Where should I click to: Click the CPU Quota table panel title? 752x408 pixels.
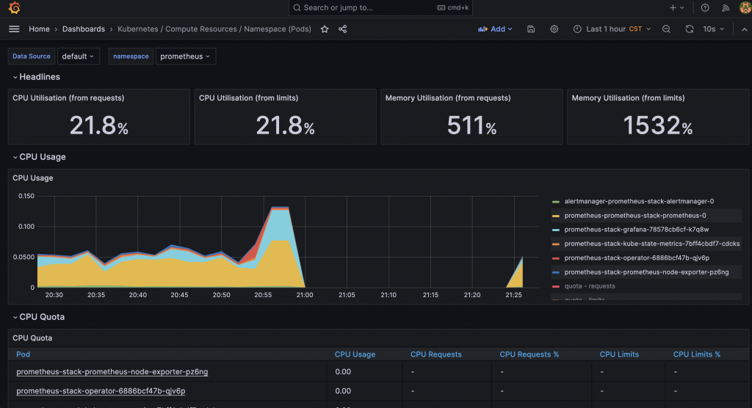[32, 338]
